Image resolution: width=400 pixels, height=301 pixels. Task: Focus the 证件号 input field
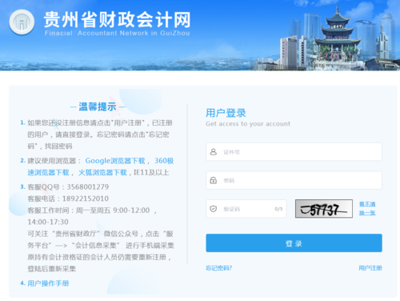coord(294,152)
